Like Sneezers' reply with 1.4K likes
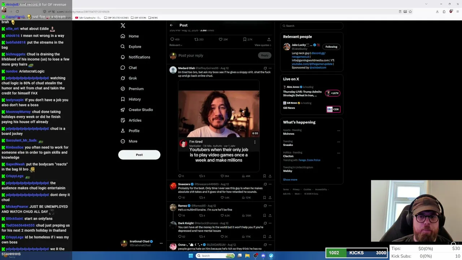Viewport: 462px width, 260px height. point(222,198)
